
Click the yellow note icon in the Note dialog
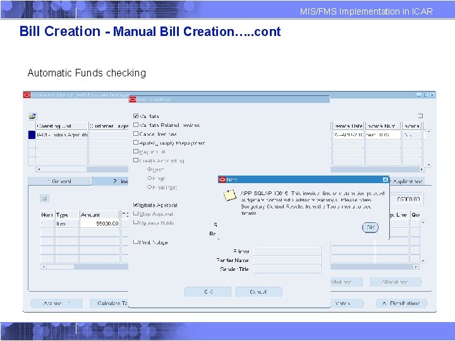(x=229, y=195)
